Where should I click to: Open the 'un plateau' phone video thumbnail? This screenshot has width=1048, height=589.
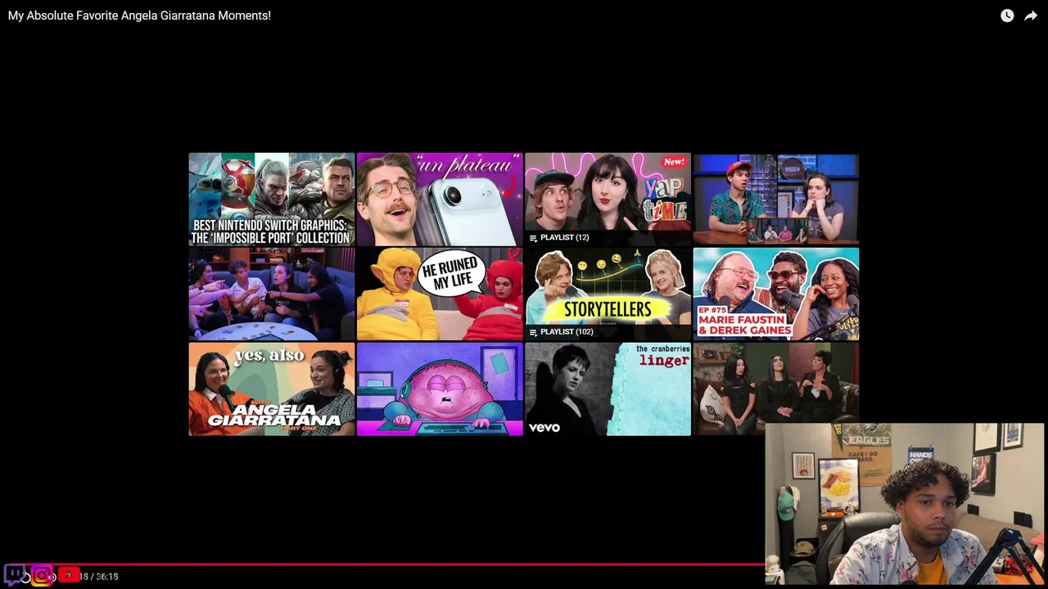[440, 199]
